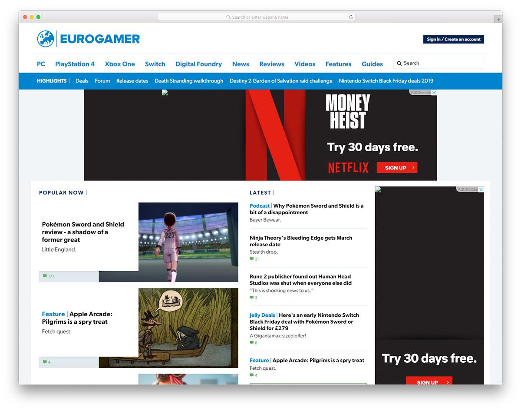
Task: Click the 'A Gigantamax-sized offer!' subtitle
Action: tap(278, 336)
